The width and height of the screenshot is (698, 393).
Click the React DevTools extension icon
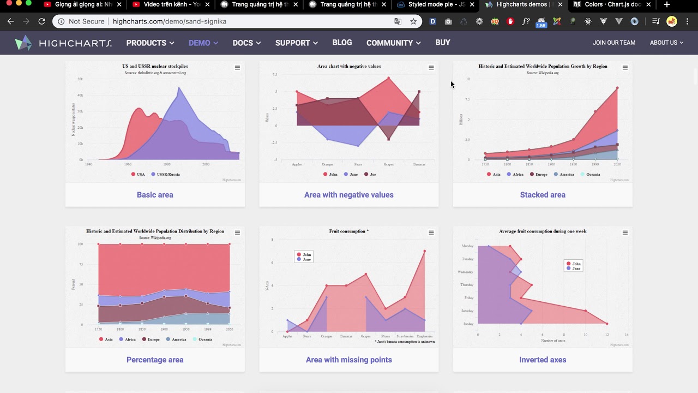point(588,21)
